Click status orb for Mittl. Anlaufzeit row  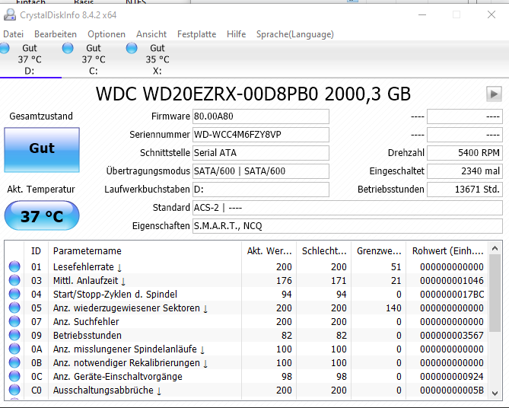pos(14,280)
